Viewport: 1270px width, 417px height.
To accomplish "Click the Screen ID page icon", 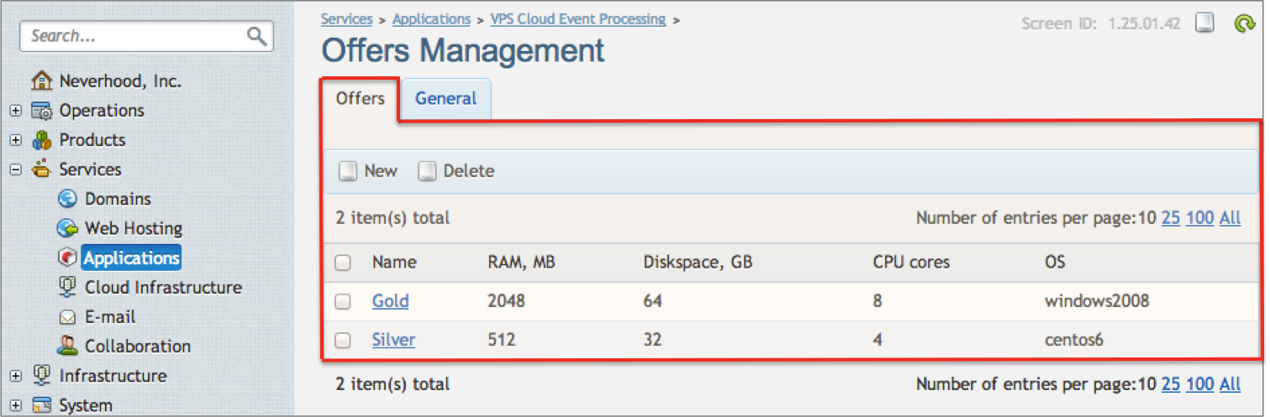I will pyautogui.click(x=1205, y=23).
